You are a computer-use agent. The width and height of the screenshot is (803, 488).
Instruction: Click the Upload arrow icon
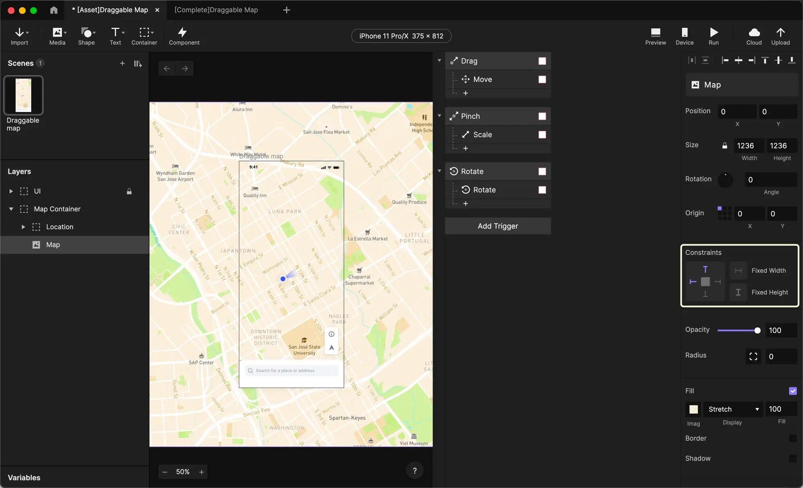pyautogui.click(x=780, y=33)
